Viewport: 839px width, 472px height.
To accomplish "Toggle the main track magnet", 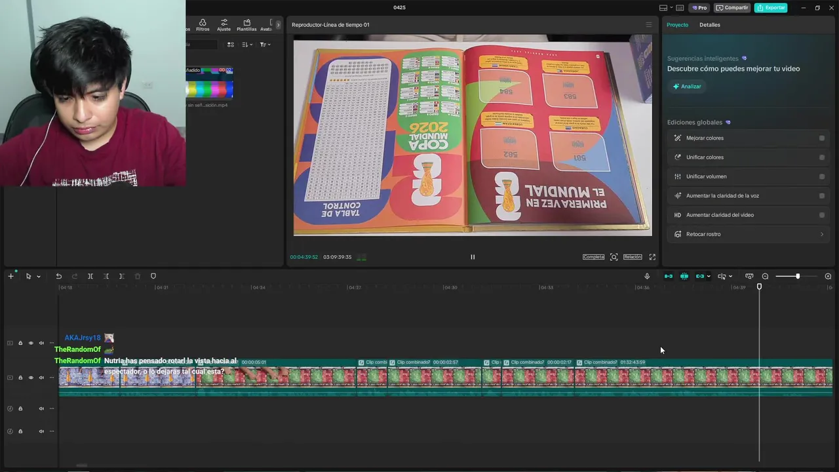I will click(x=669, y=276).
